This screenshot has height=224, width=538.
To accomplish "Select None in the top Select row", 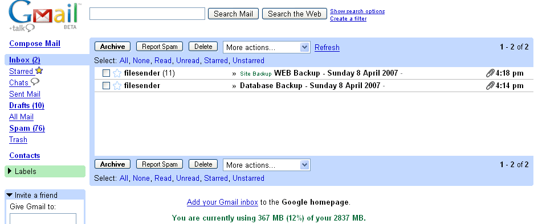I will tap(141, 61).
